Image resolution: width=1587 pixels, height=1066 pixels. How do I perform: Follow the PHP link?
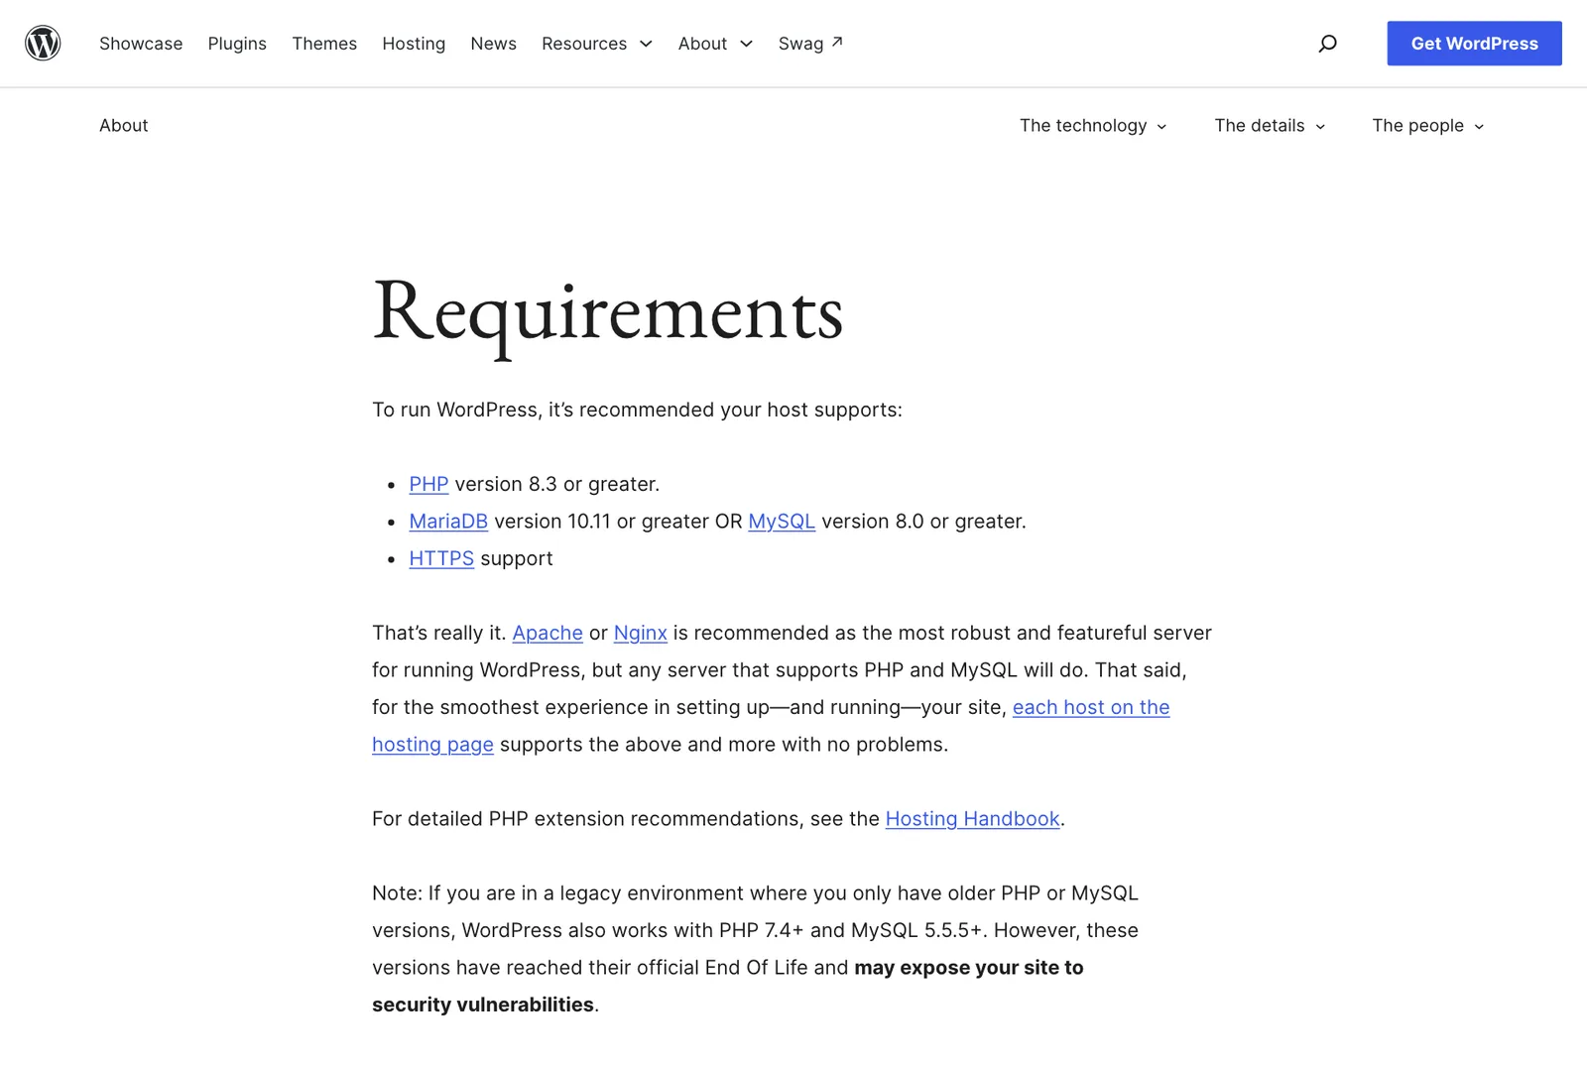(428, 484)
